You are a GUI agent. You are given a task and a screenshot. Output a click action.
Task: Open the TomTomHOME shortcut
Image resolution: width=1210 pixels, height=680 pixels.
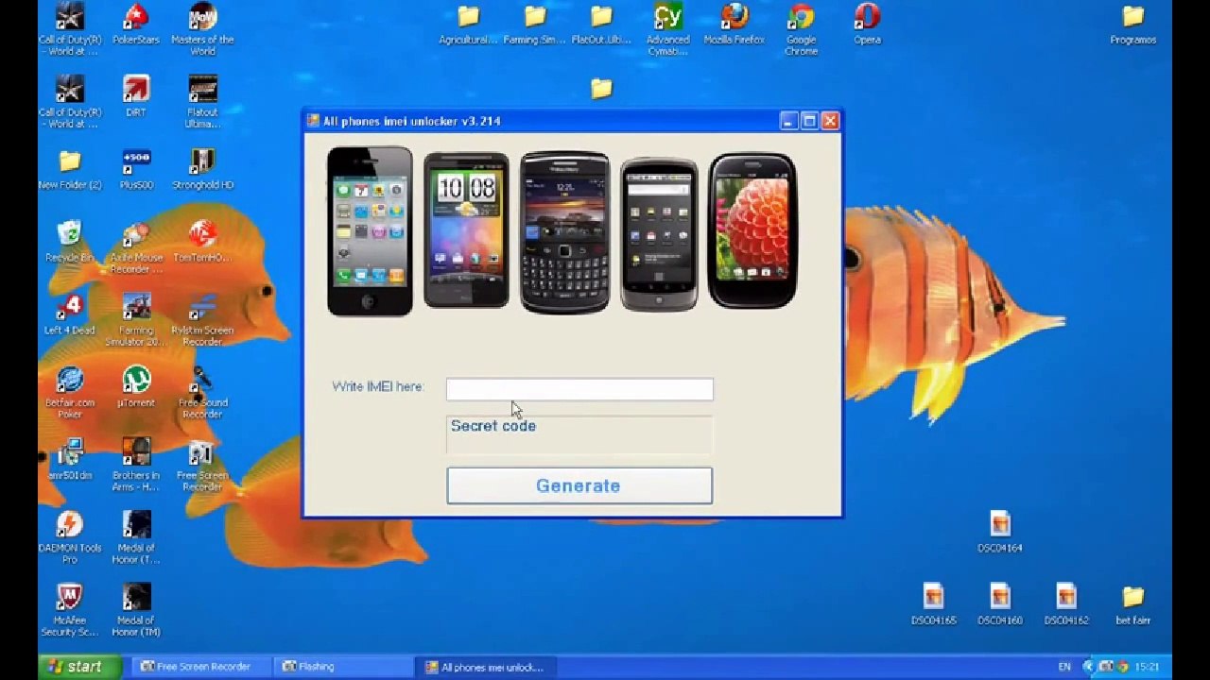[x=202, y=242]
